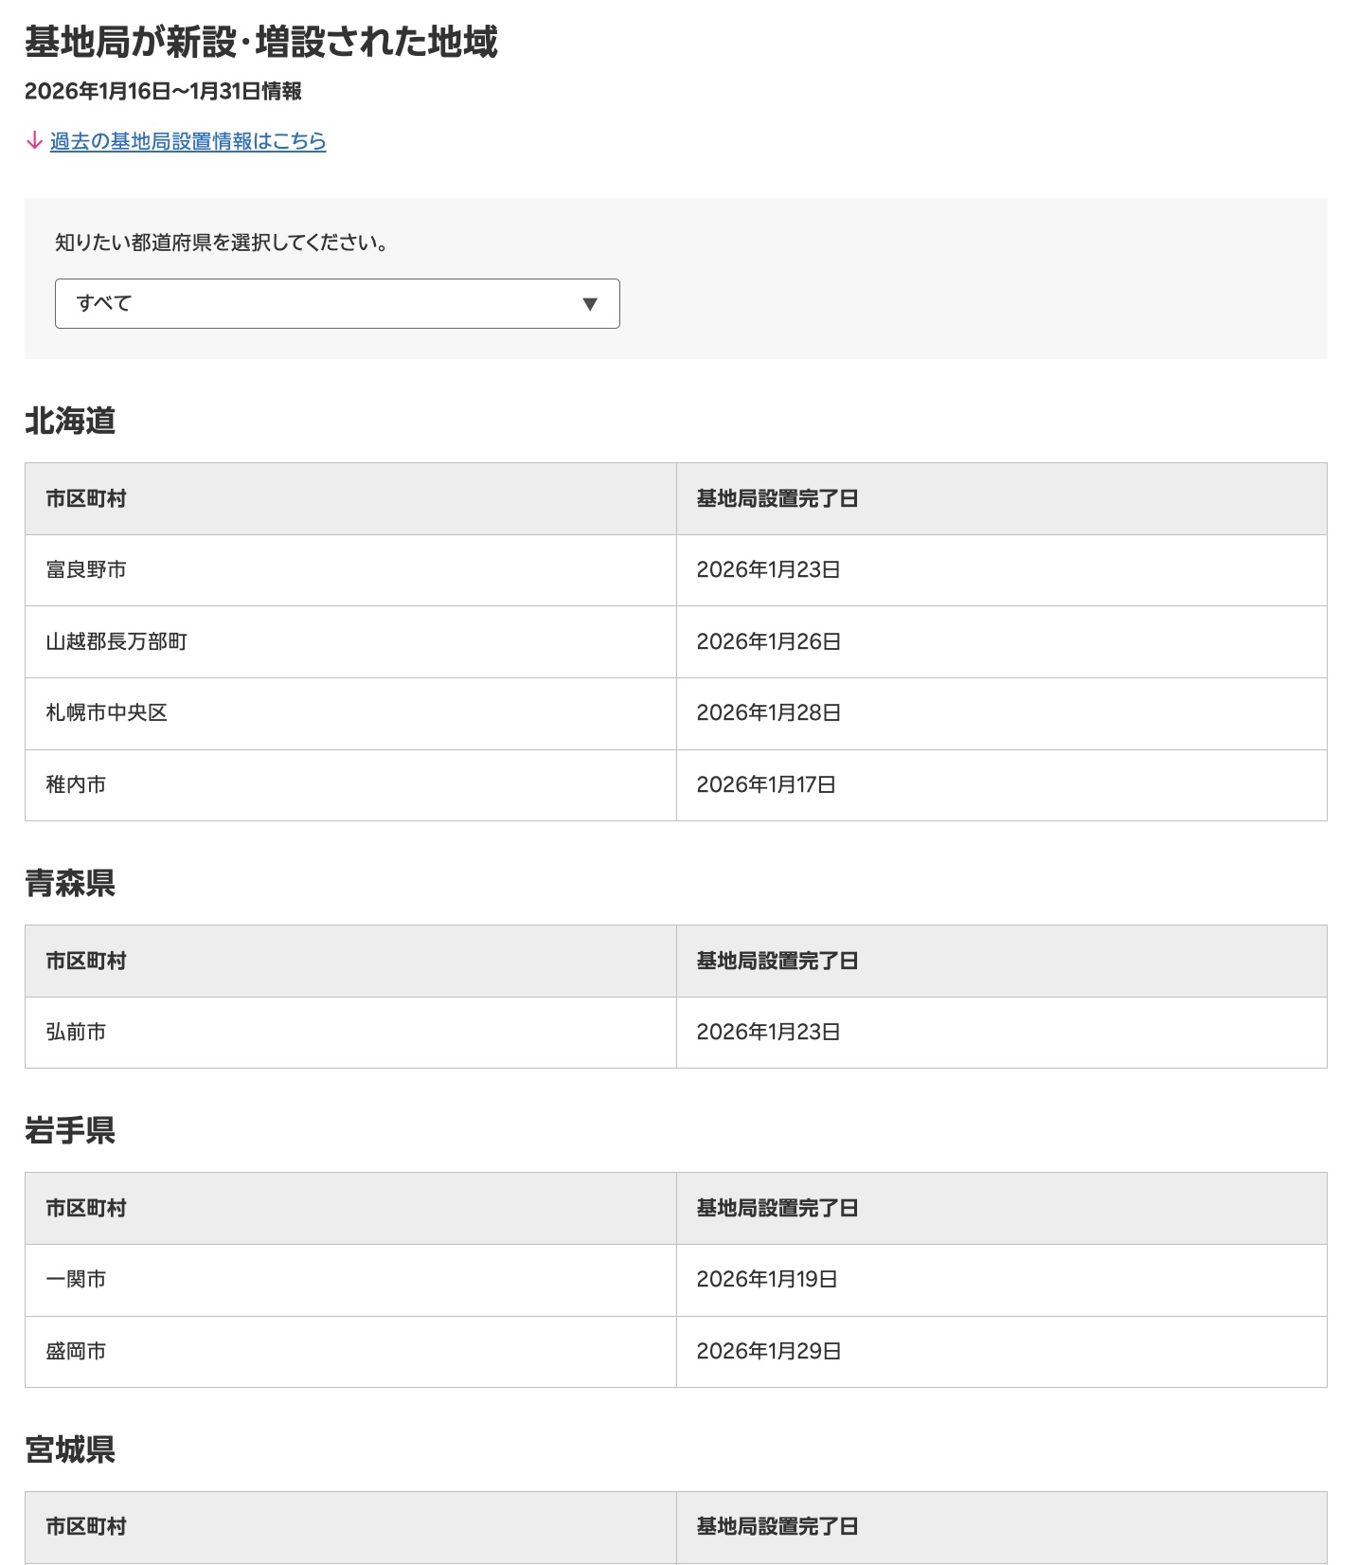
Task: Click the 札幌市中央区 cell
Action: pyautogui.click(x=350, y=713)
